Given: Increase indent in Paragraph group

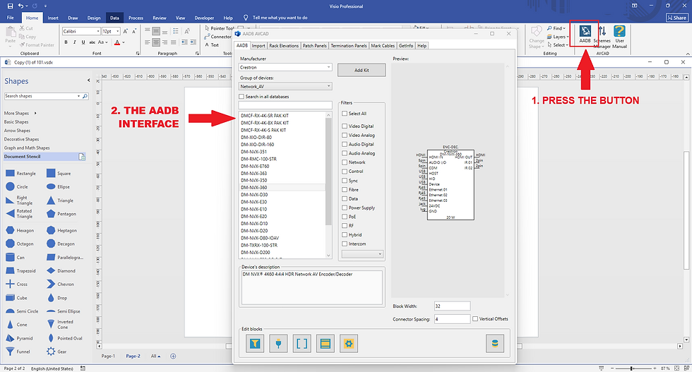Looking at the screenshot, I should coord(193,42).
